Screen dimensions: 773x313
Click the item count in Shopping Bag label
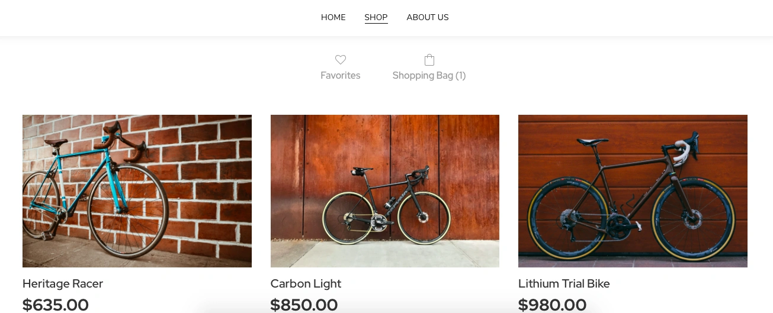460,76
